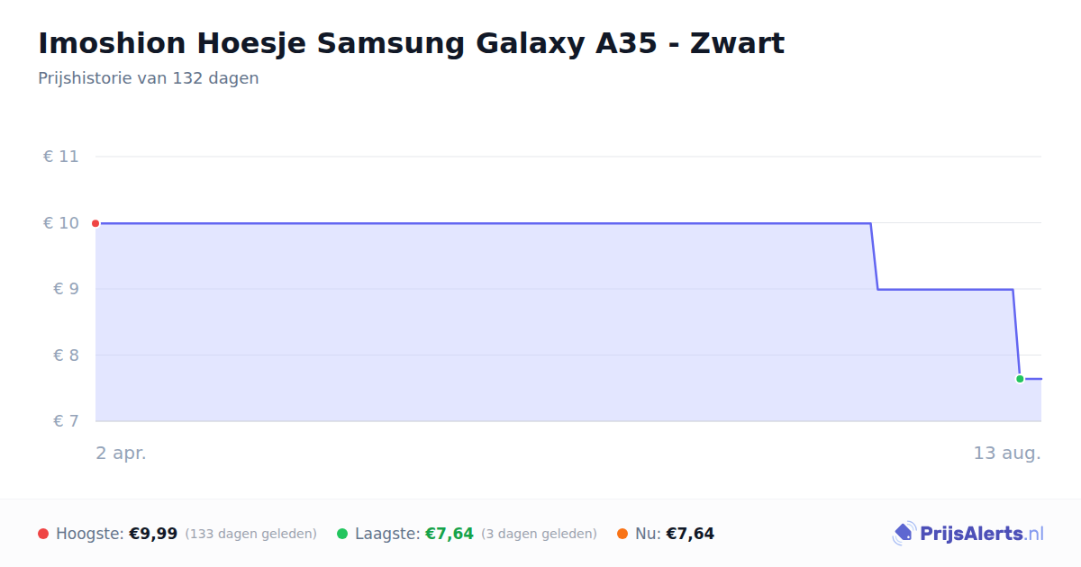Click the current price after Nu label

[x=690, y=534]
